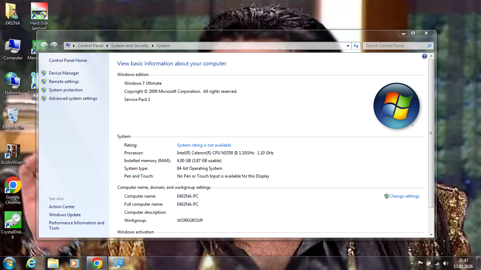This screenshot has width=481, height=270.
Task: Switch to Chrome in the taskbar
Action: pyautogui.click(x=96, y=263)
